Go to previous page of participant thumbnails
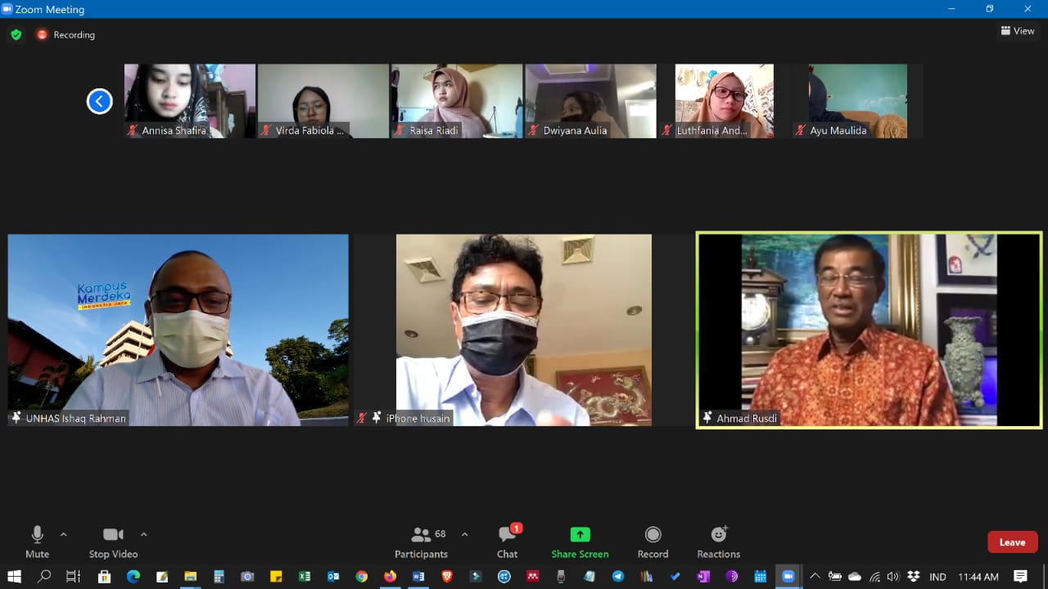Image resolution: width=1048 pixels, height=589 pixels. pos(100,101)
